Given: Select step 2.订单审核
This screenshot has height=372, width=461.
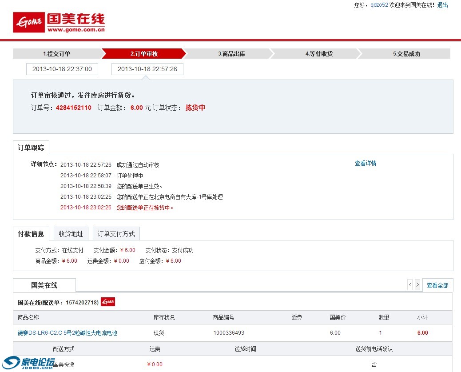Looking at the screenshot, I should 144,54.
